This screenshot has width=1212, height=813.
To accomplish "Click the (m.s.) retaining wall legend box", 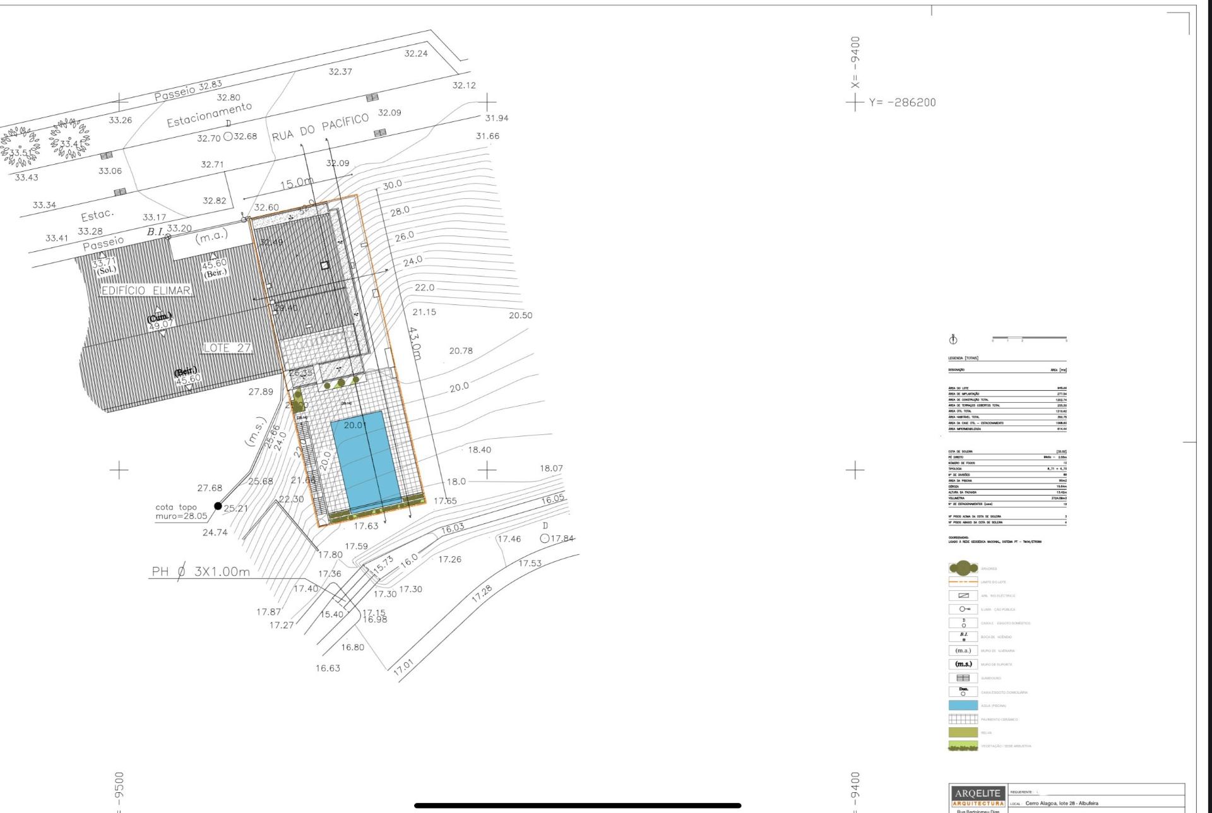I will 963,664.
